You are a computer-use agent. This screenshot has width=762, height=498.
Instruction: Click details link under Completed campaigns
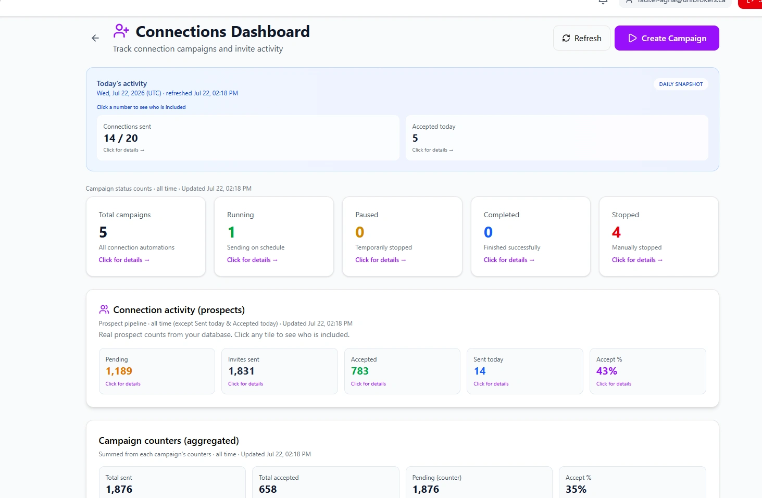coord(509,260)
